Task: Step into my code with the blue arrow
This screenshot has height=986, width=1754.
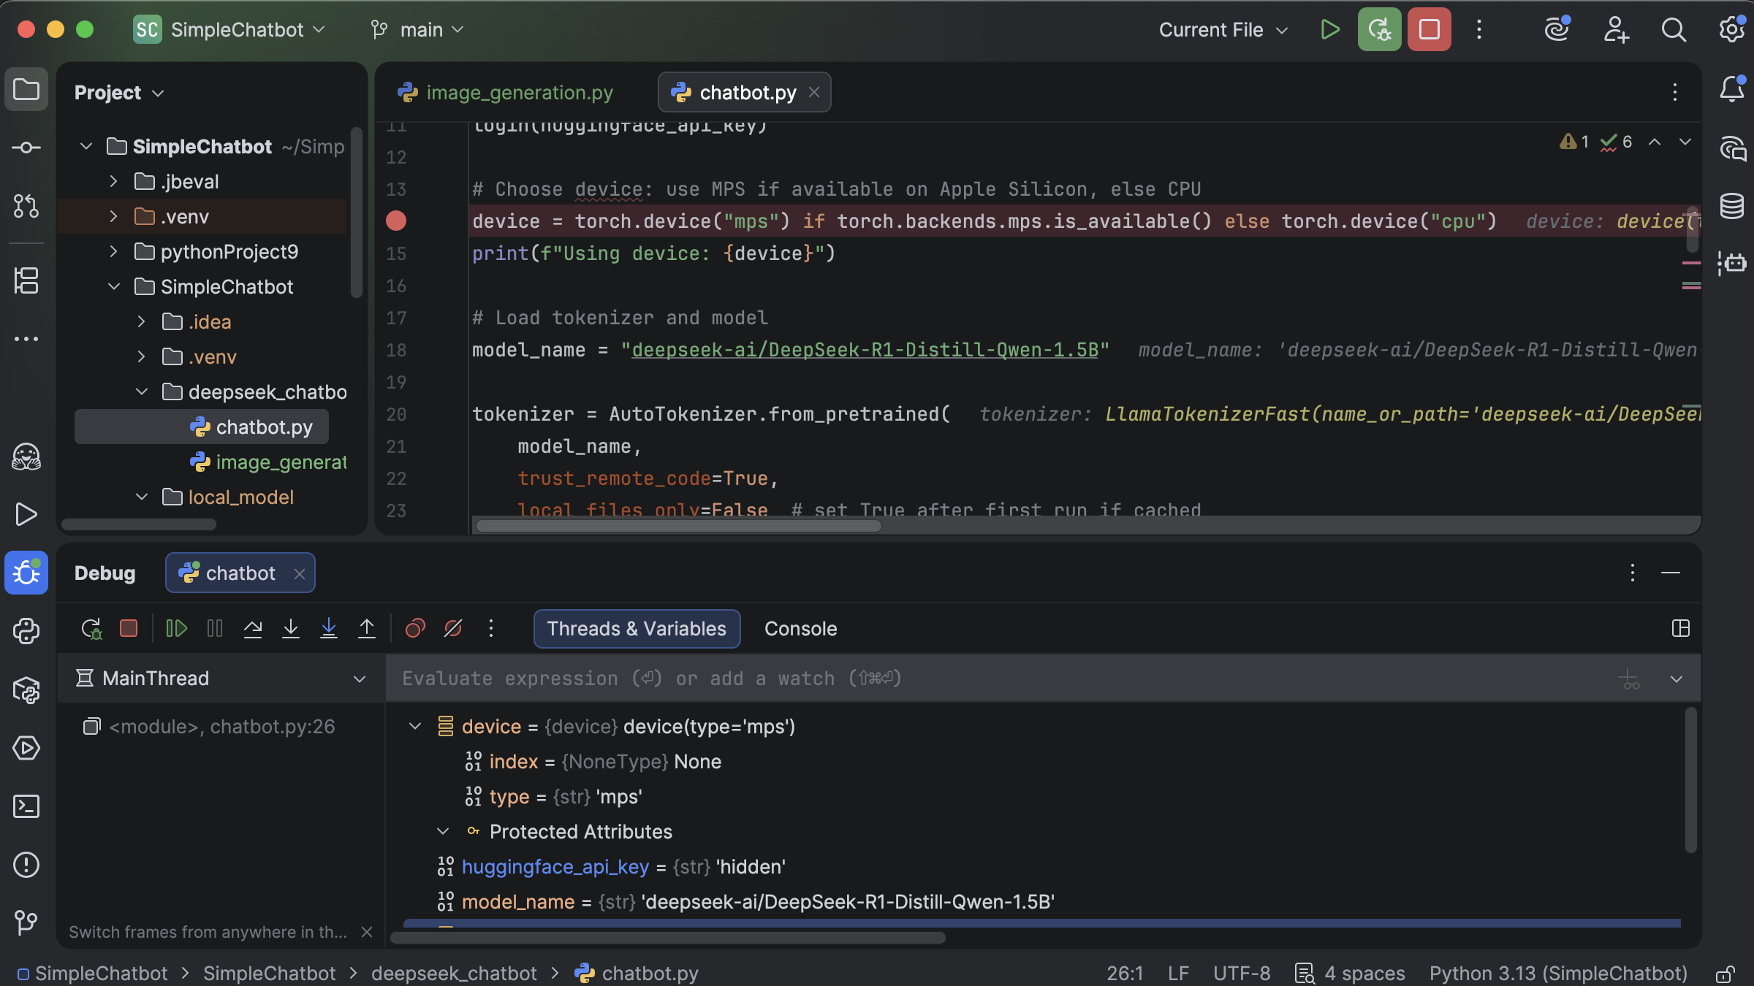Action: (328, 628)
